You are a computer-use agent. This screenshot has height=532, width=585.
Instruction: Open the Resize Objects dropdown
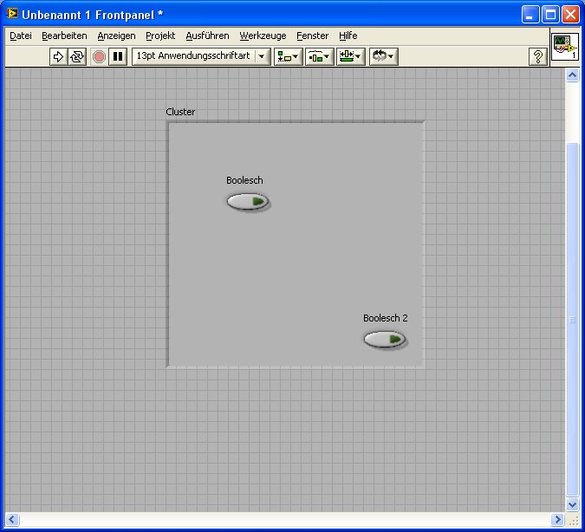tap(350, 56)
